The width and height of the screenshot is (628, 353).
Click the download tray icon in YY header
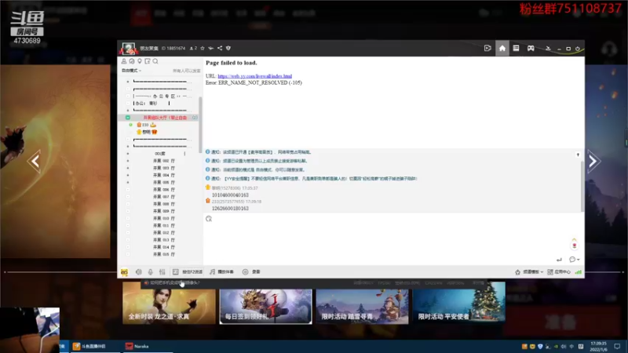point(548,49)
